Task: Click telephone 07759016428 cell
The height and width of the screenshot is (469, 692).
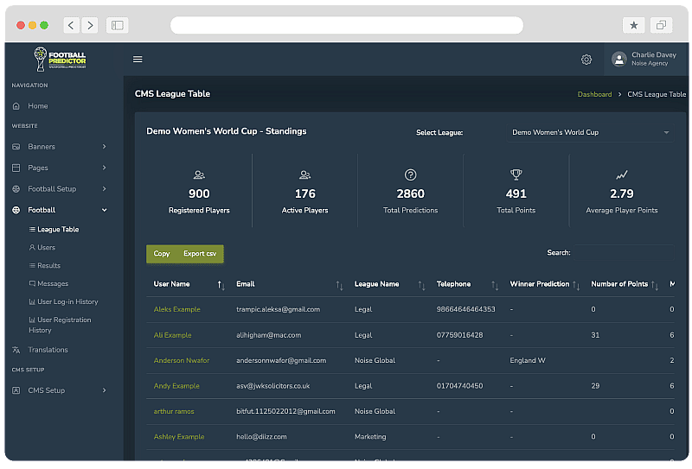Action: click(x=460, y=335)
